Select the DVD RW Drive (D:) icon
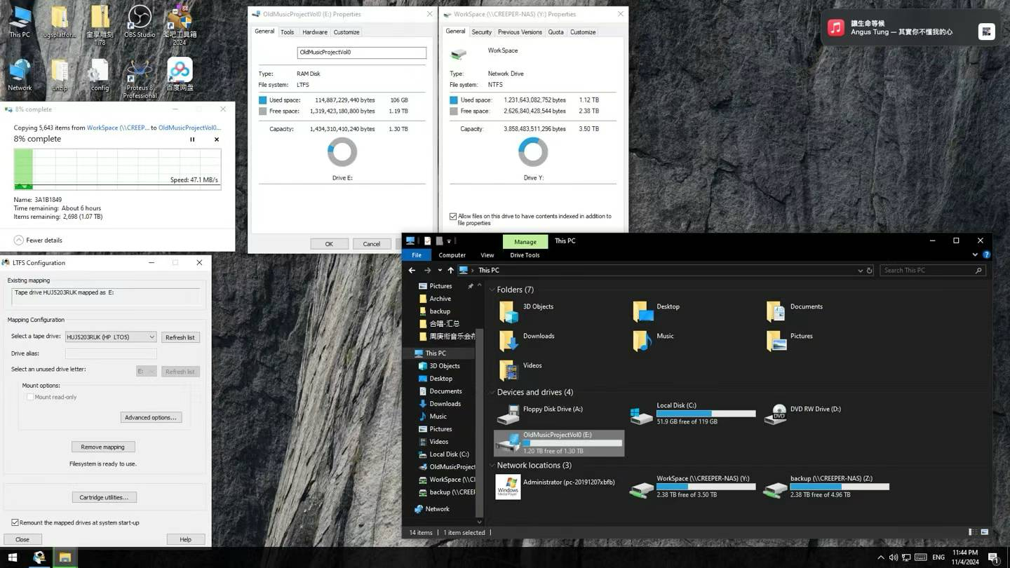The image size is (1010, 568). coord(776,414)
